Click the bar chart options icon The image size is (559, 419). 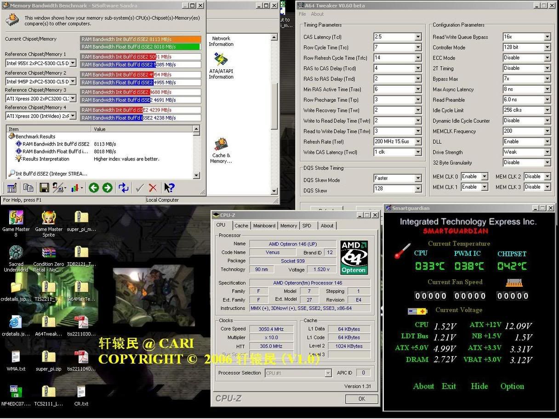[76, 187]
